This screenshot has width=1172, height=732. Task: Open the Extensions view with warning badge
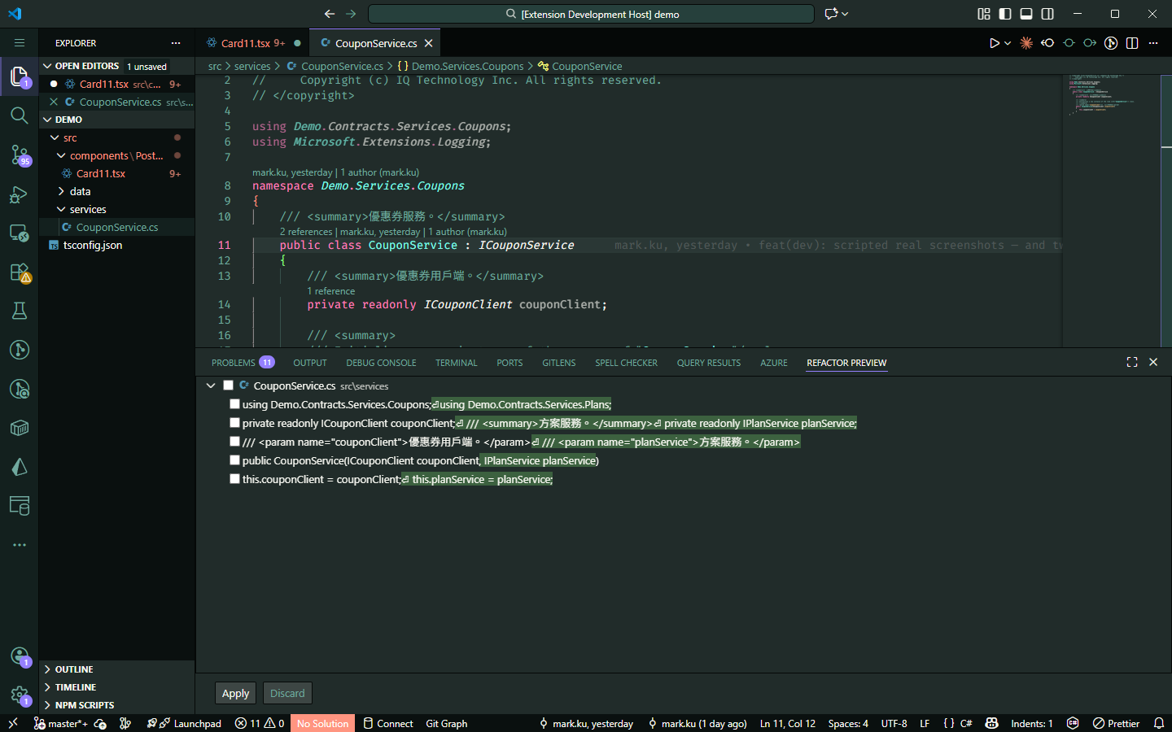pyautogui.click(x=20, y=272)
